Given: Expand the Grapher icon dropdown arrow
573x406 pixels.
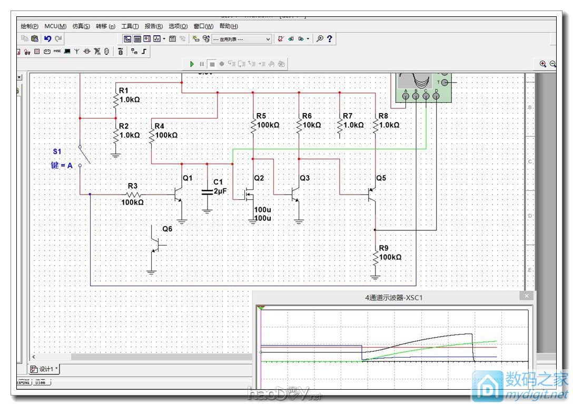Looking at the screenshot, I should click(164, 38).
